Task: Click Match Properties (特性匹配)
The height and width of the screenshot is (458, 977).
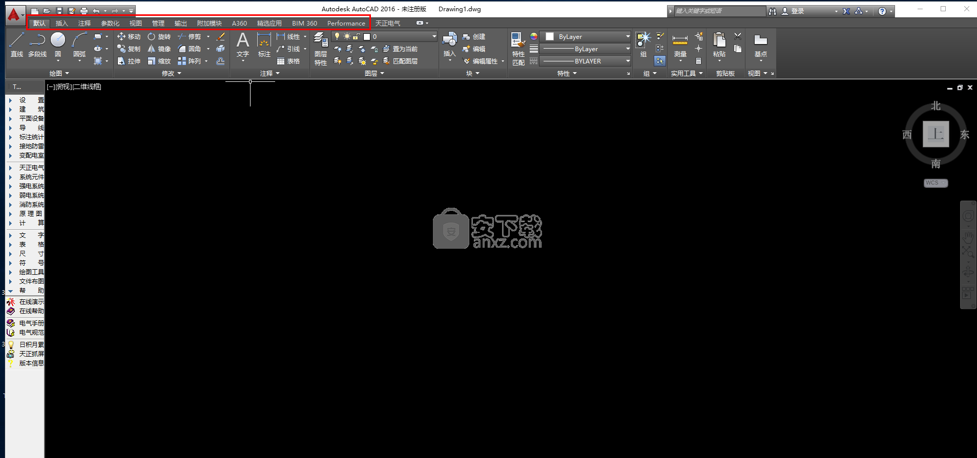Action: (518, 49)
